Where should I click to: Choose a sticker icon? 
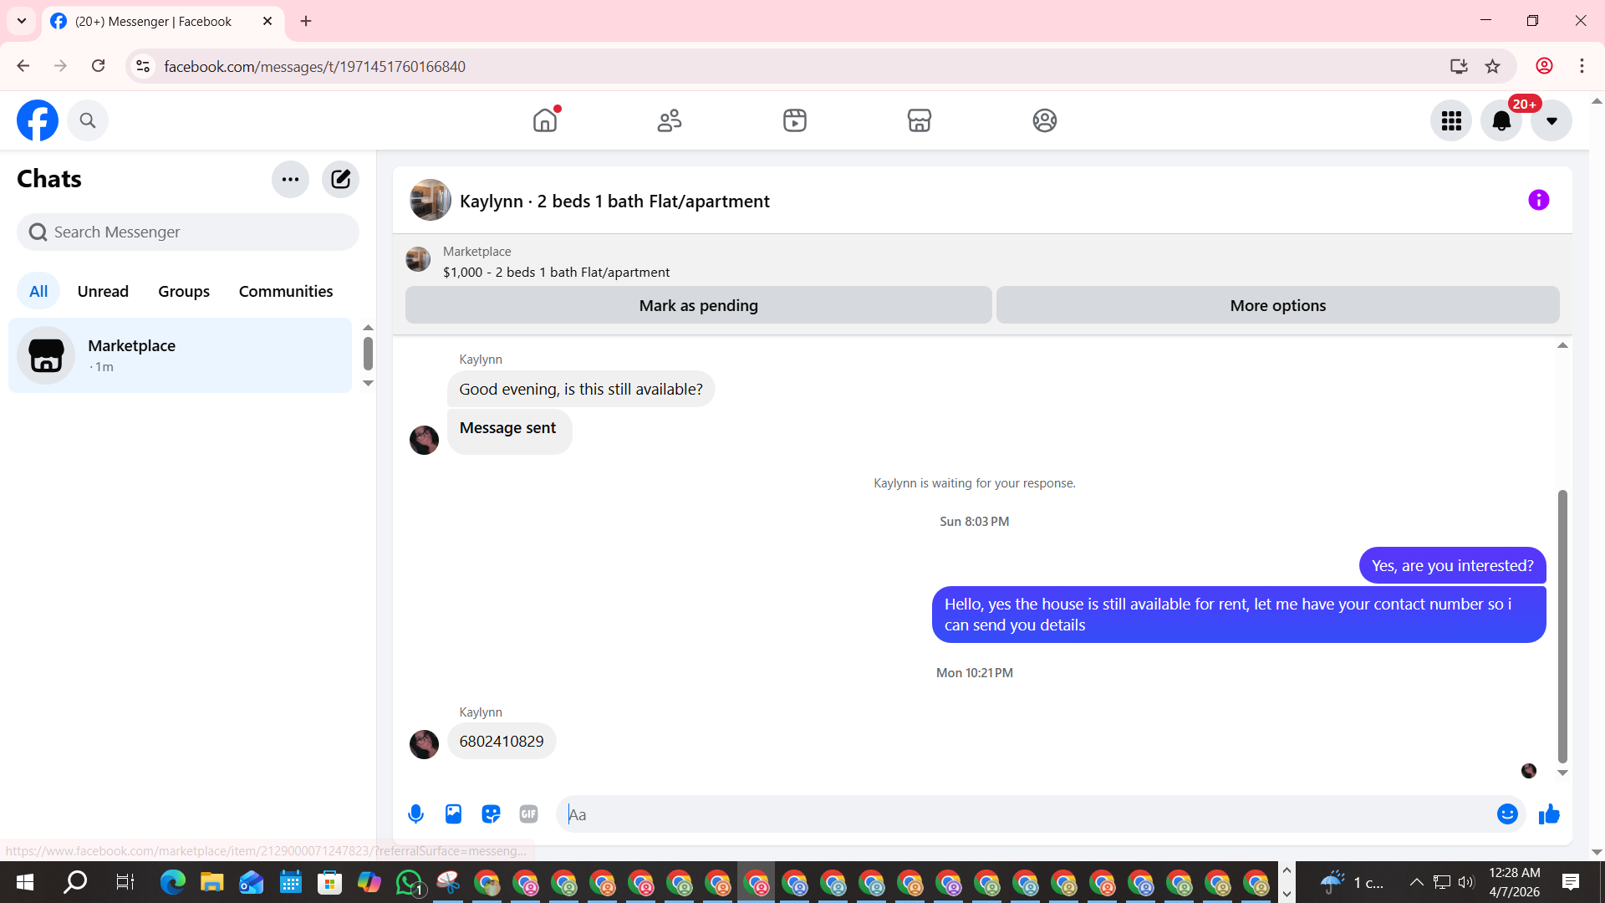point(491,814)
